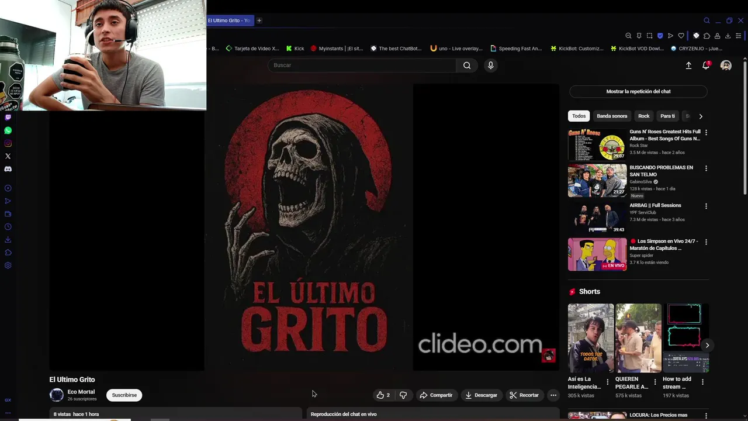Open Eco Mortal channel name
The image size is (748, 421).
(x=81, y=392)
